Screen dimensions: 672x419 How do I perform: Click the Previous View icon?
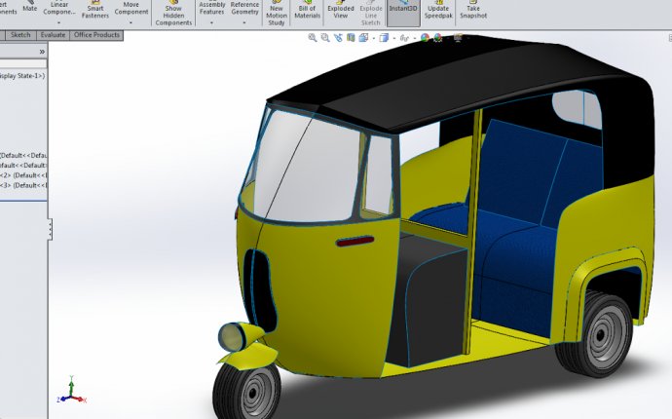(338, 38)
